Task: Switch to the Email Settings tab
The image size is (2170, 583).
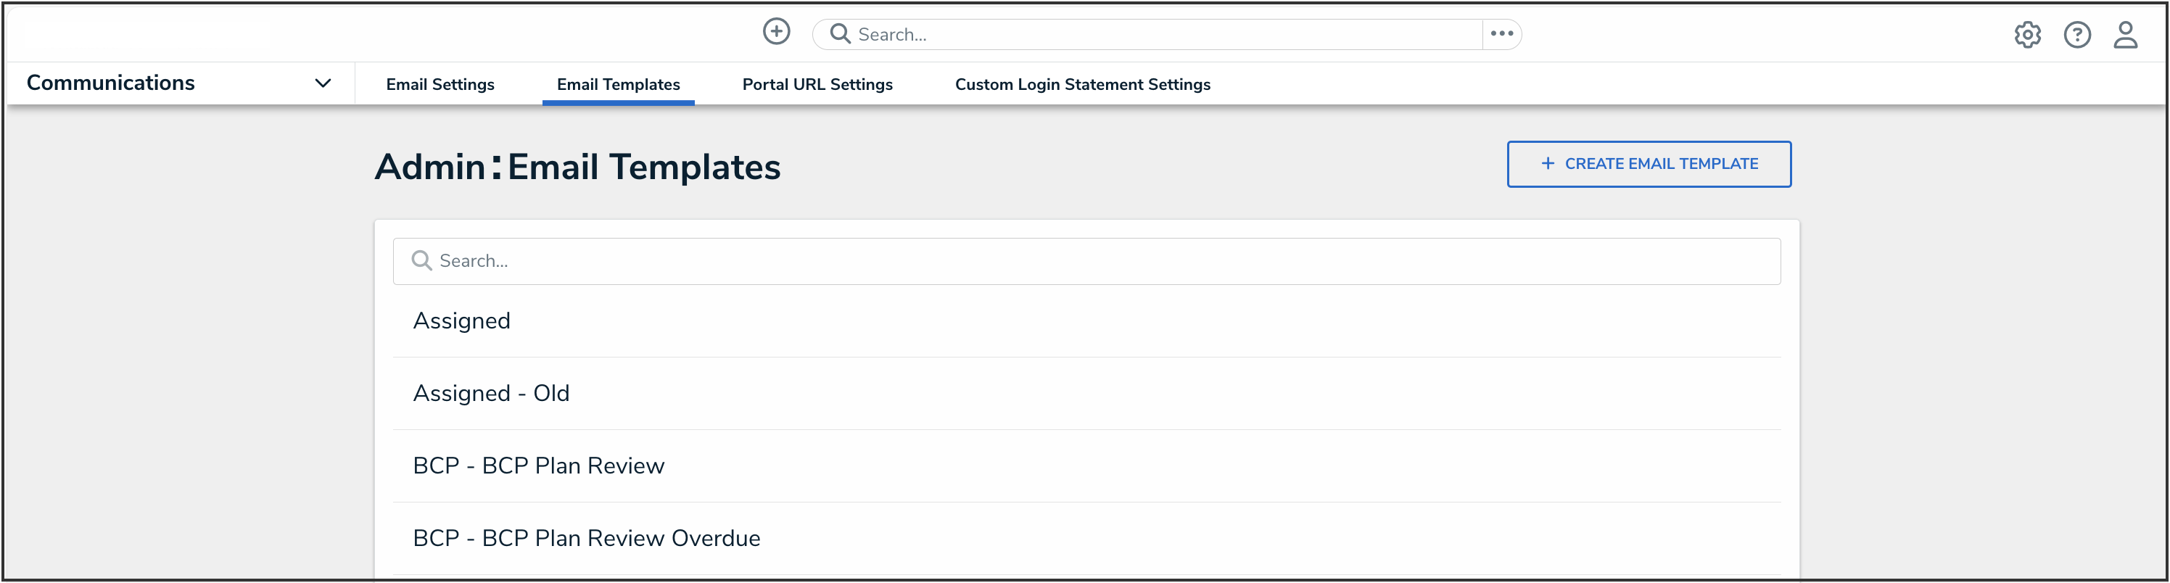Action: pyautogui.click(x=440, y=84)
